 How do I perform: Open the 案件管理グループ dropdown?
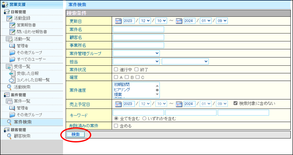click(x=136, y=53)
